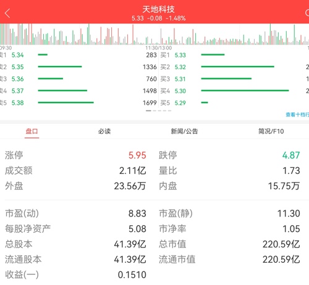Tap the page indicator dots below order book
Image resolution: width=309 pixels, height=285 pixels.
click(158, 110)
